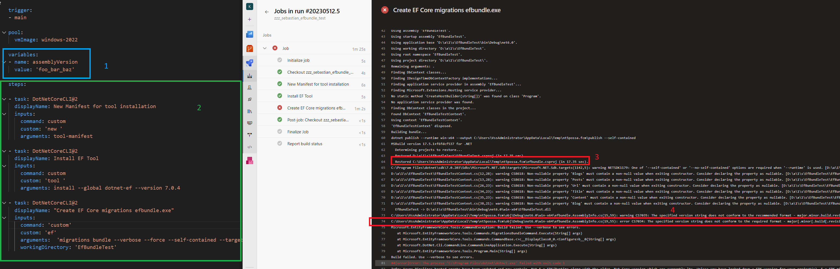Open the zzz_sebastian_efbundle_test link
The width and height of the screenshot is (840, 269).
pyautogui.click(x=299, y=18)
